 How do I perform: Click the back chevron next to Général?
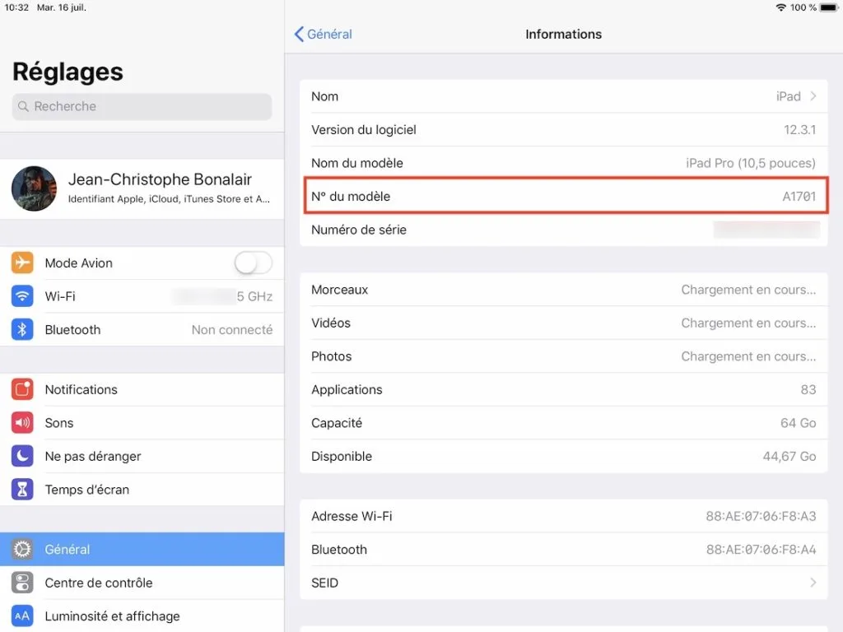point(300,34)
